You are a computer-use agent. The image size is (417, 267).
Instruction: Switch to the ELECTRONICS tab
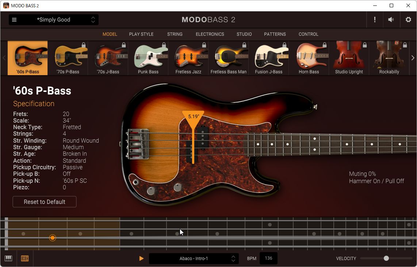(x=210, y=34)
